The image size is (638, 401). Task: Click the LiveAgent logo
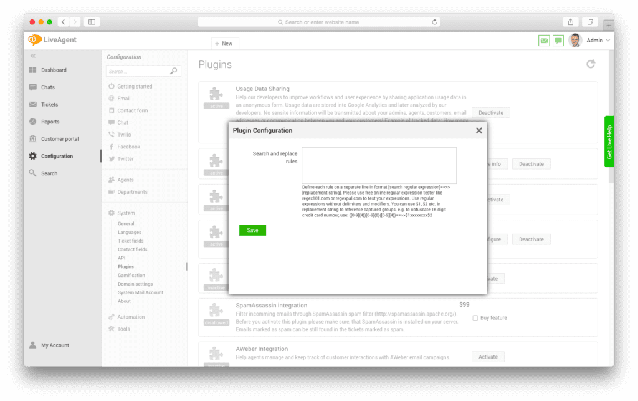tap(52, 40)
